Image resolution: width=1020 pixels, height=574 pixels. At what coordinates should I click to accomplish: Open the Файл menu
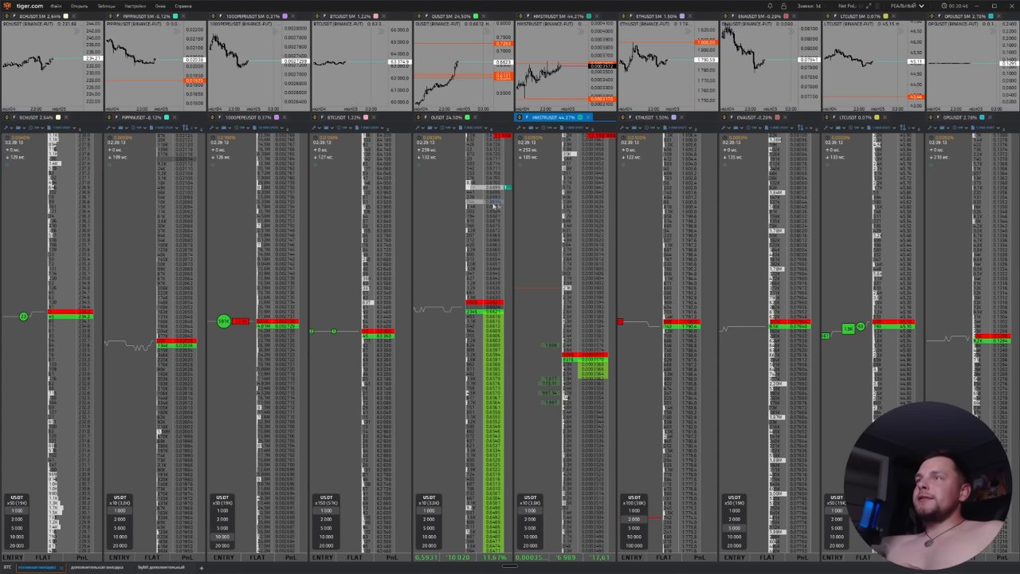(x=56, y=6)
